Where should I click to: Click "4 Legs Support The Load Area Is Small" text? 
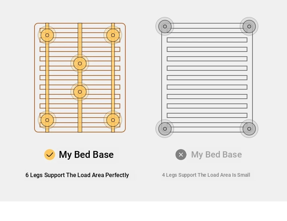click(206, 175)
